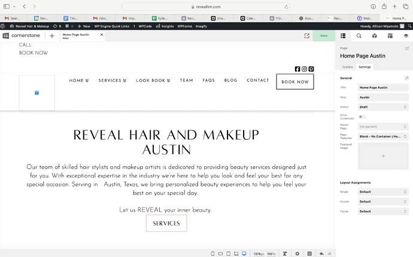Switch to the Outline tab

pos(348,67)
